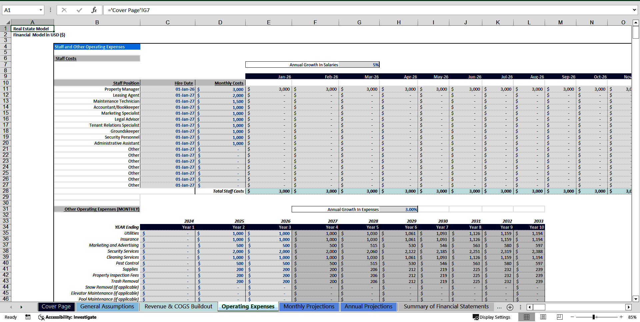Click the Annual Growth In Salaries 5% cell
The width and height of the screenshot is (640, 322).
(359, 65)
